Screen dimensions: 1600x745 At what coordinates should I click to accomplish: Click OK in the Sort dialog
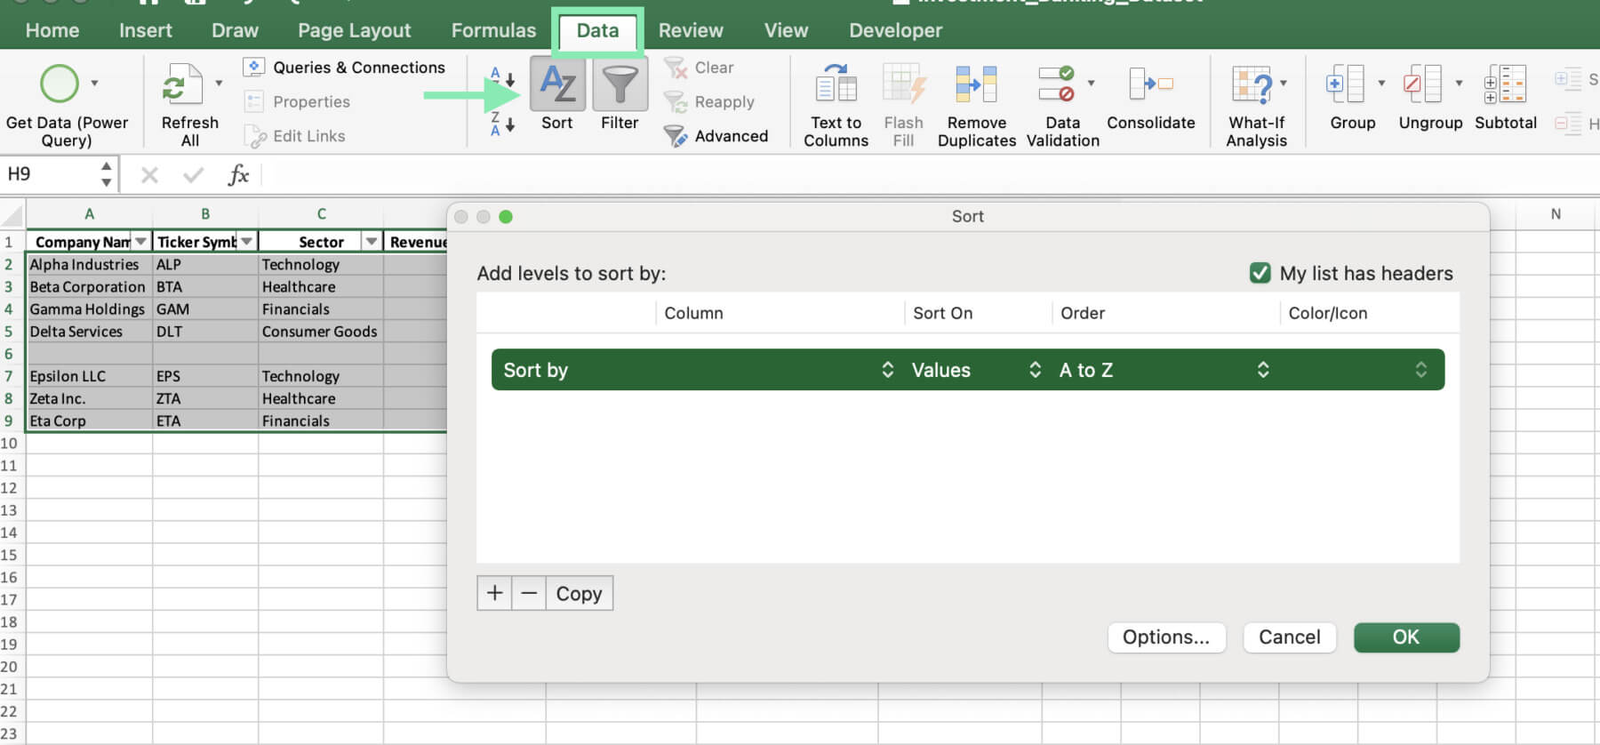pos(1406,637)
